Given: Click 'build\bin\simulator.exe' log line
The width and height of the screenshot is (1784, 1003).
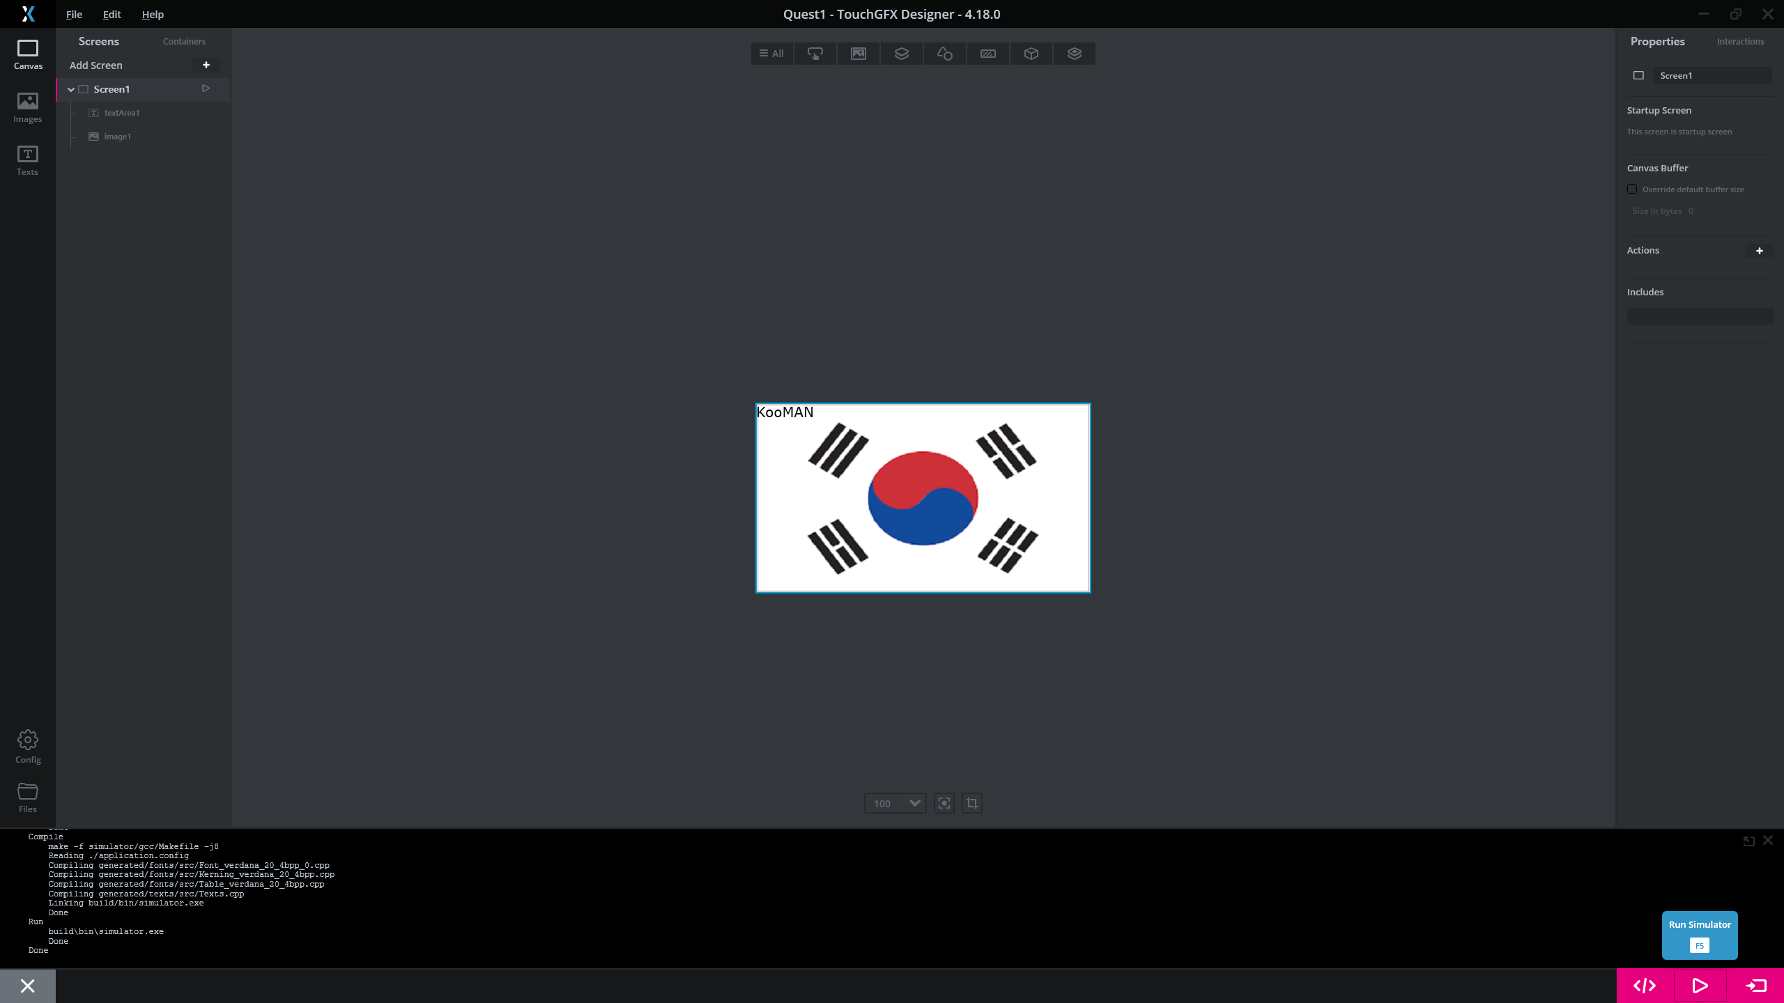Looking at the screenshot, I should (x=106, y=931).
